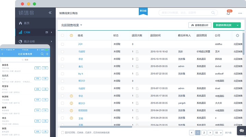Check the checkbox for the jojo row
The image size is (246, 137).
pyautogui.click(x=62, y=44)
